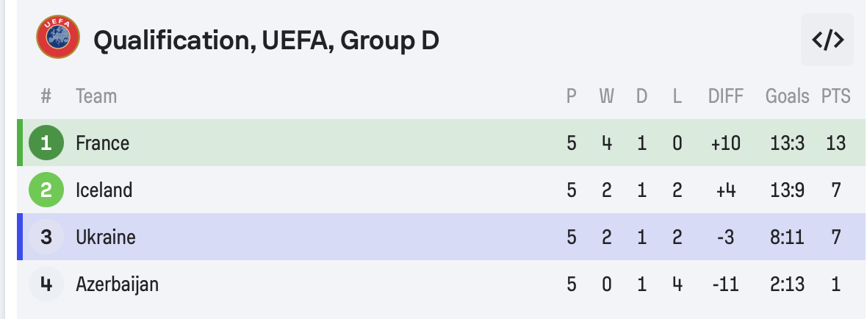Select the Azerbaijan team name
The height and width of the screenshot is (319, 867).
tap(117, 284)
